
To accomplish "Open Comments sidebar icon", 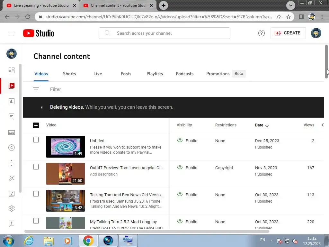I will pyautogui.click(x=12, y=116).
